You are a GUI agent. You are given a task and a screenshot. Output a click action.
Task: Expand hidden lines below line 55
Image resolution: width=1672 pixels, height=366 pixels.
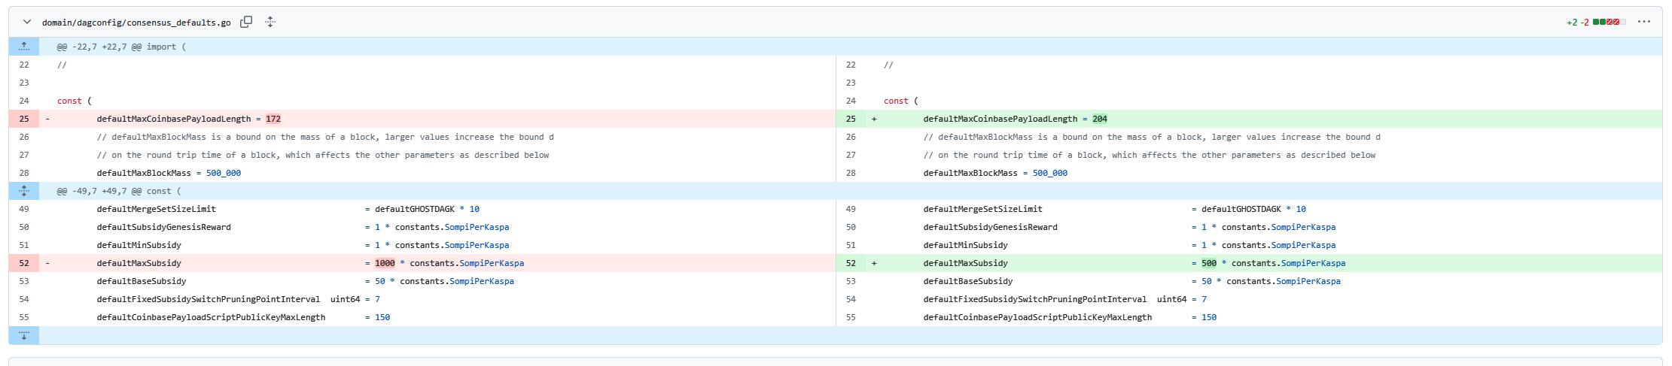tap(24, 335)
